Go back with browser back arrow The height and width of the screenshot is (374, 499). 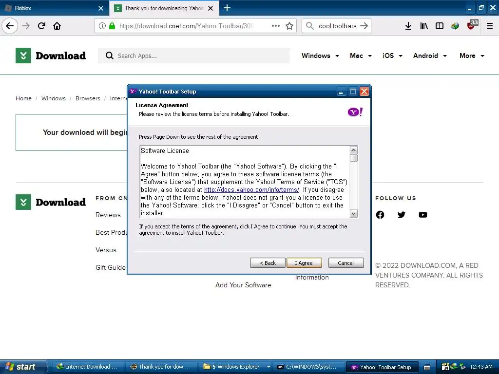pyautogui.click(x=10, y=26)
